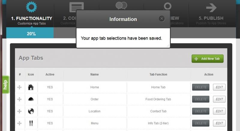240x131 pixels.
Task: Click the Menu fork and knife icon
Action: coord(31,123)
